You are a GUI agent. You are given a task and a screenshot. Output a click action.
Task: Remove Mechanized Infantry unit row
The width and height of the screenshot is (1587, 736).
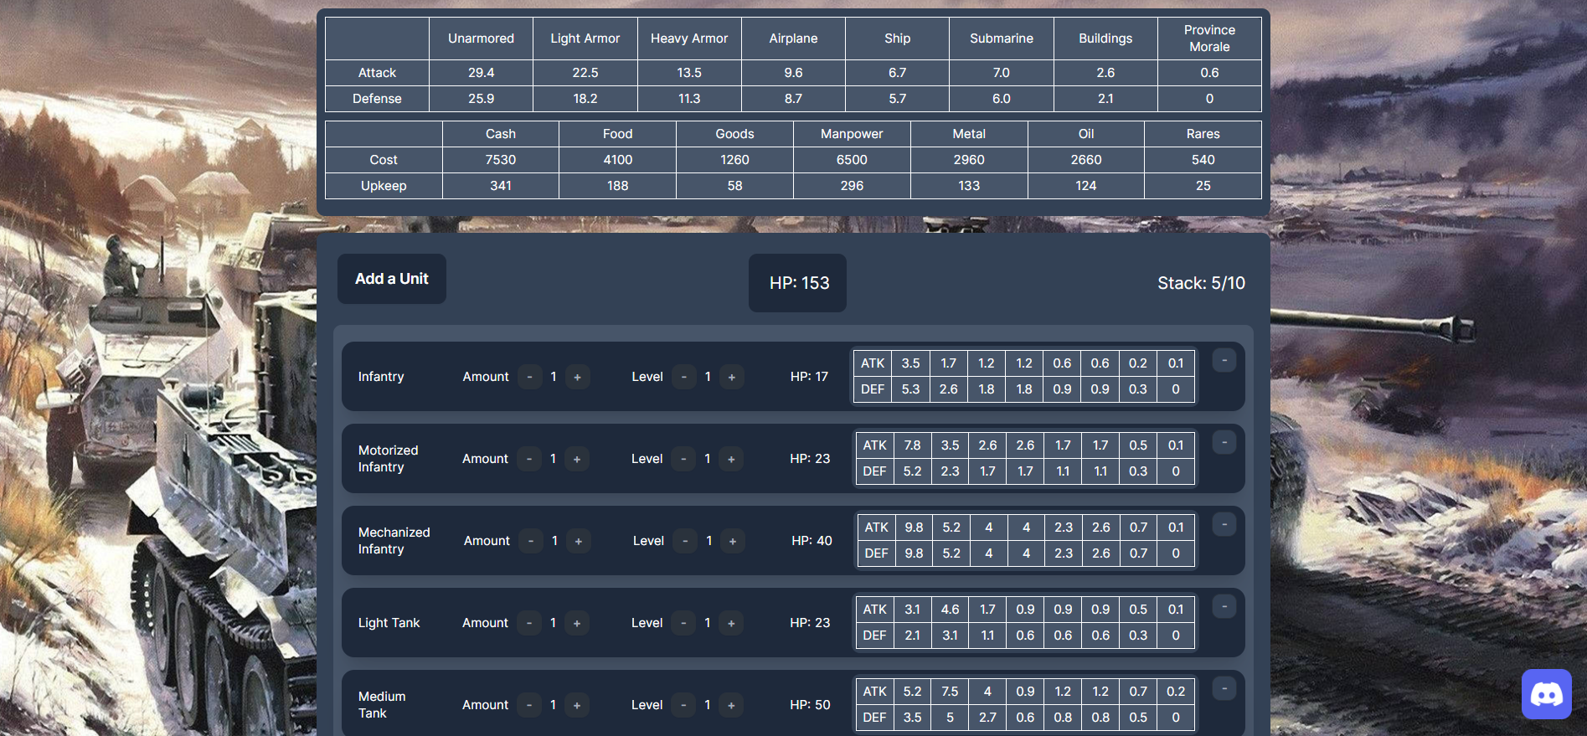pos(1224,525)
